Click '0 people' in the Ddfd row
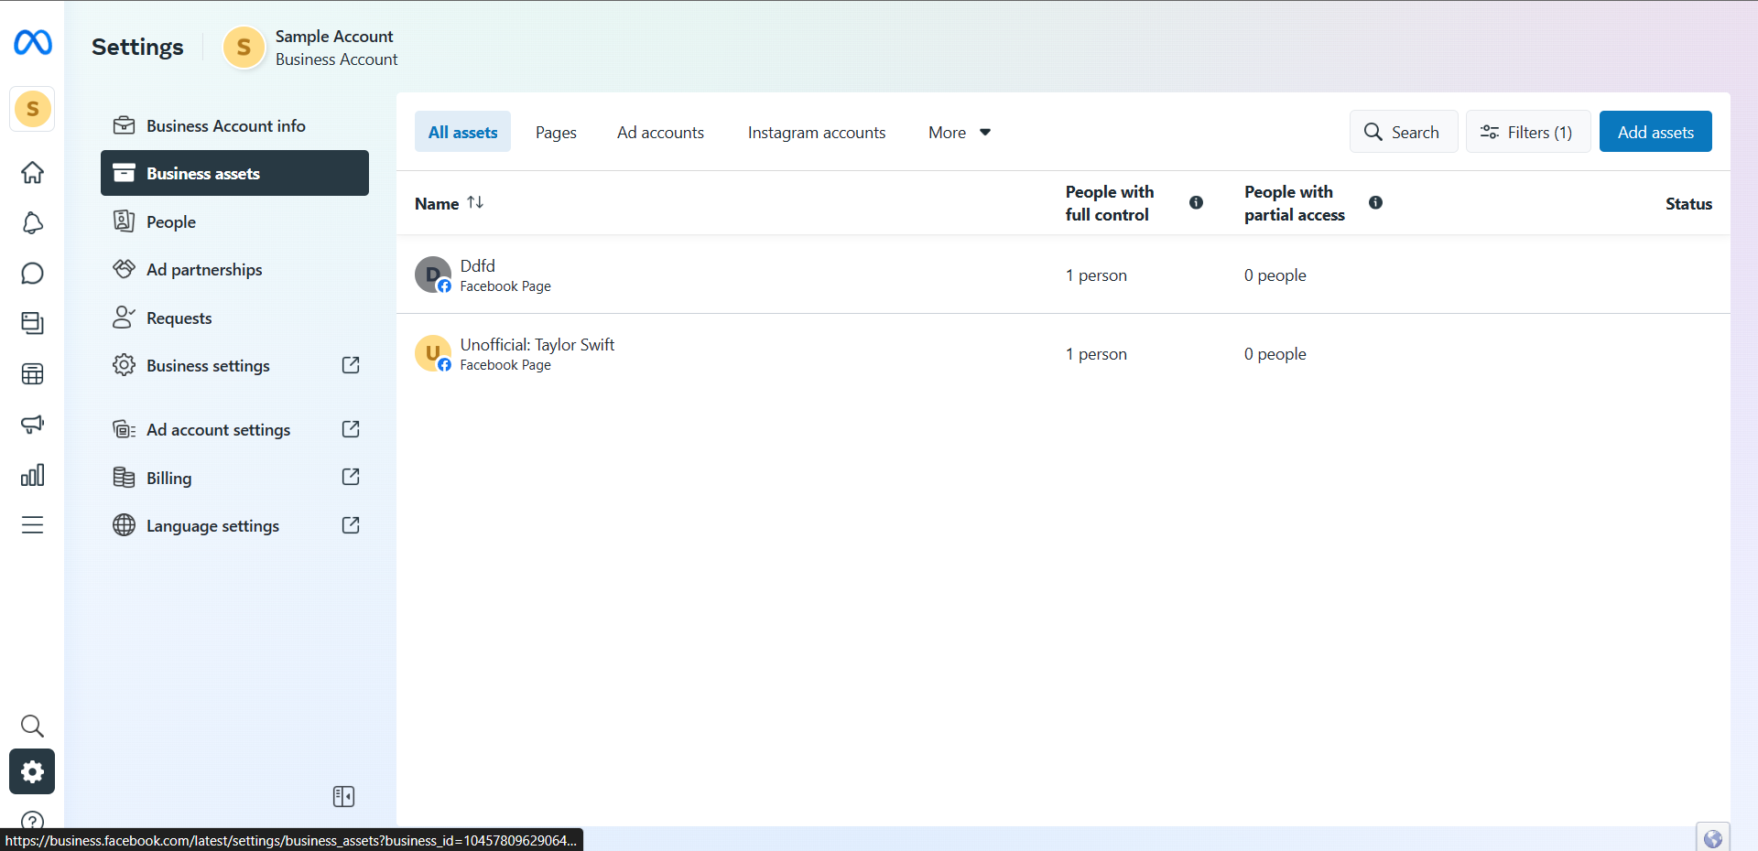1758x851 pixels. pyautogui.click(x=1275, y=275)
